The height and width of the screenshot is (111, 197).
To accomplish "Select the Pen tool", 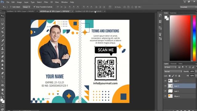I will coord(2,73).
